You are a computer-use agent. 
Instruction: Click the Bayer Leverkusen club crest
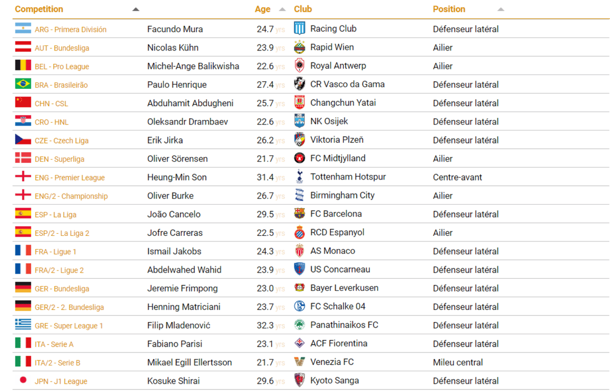point(299,288)
